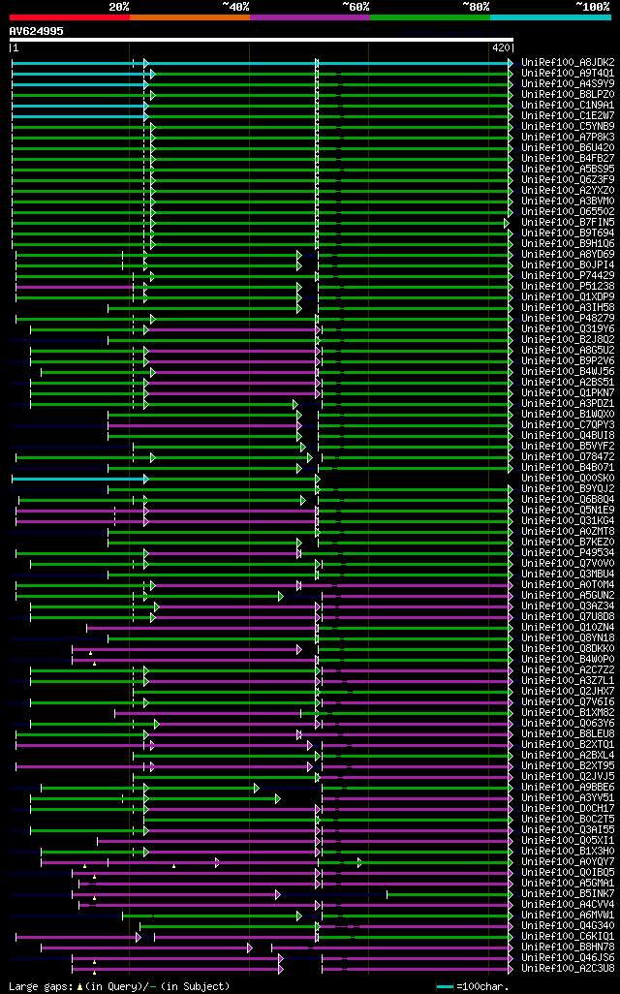Select the UniRef100_Q3MBU4 label
This screenshot has width=620, height=994.
[568, 574]
